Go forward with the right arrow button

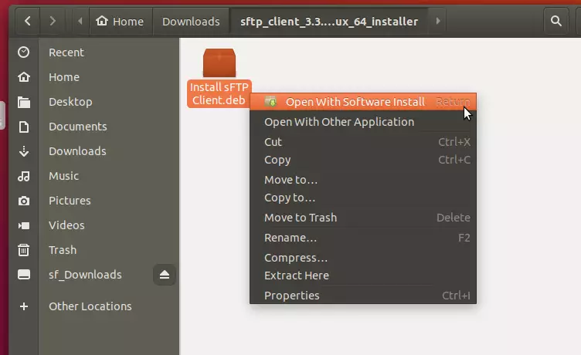(x=53, y=21)
